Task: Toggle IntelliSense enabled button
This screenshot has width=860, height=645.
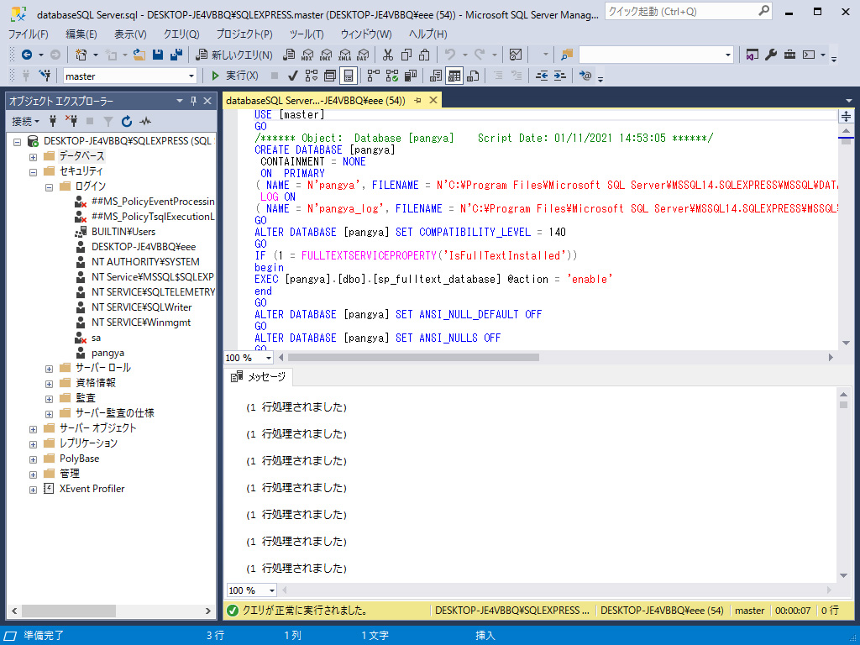Action: (349, 76)
